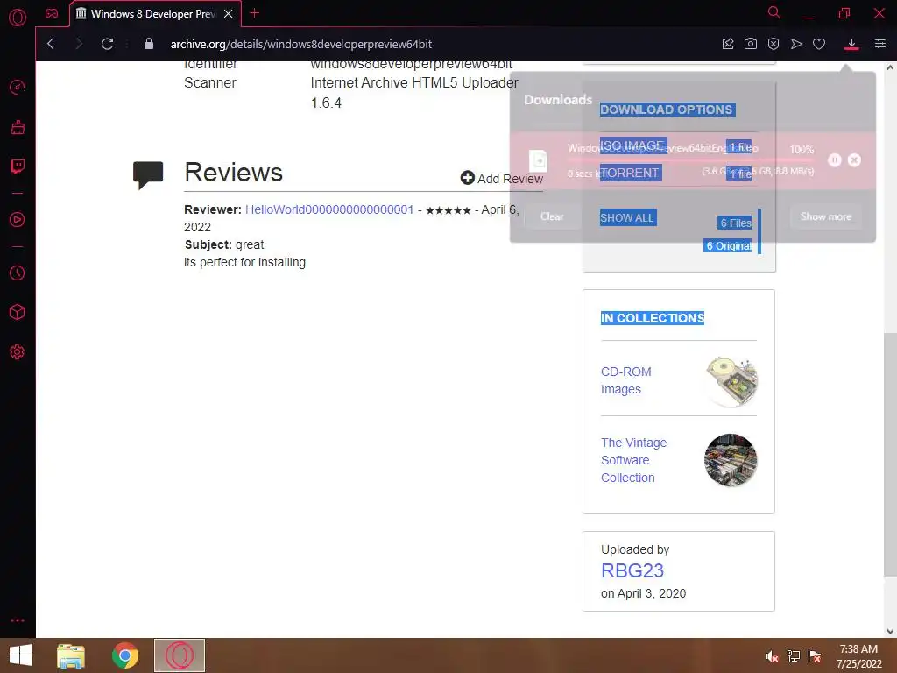897x673 pixels.
Task: Go back to previous page
Action: click(x=51, y=44)
